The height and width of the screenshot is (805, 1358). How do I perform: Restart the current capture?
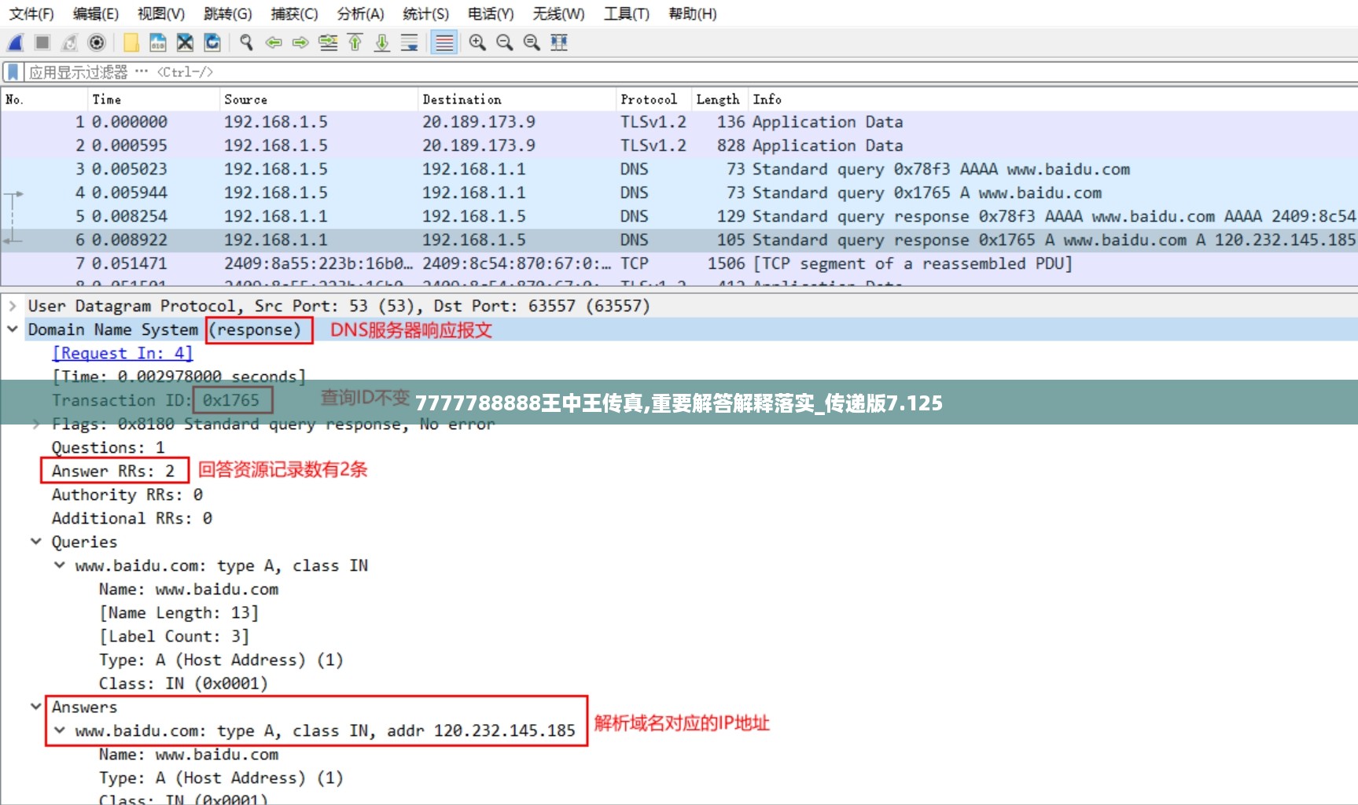[70, 42]
